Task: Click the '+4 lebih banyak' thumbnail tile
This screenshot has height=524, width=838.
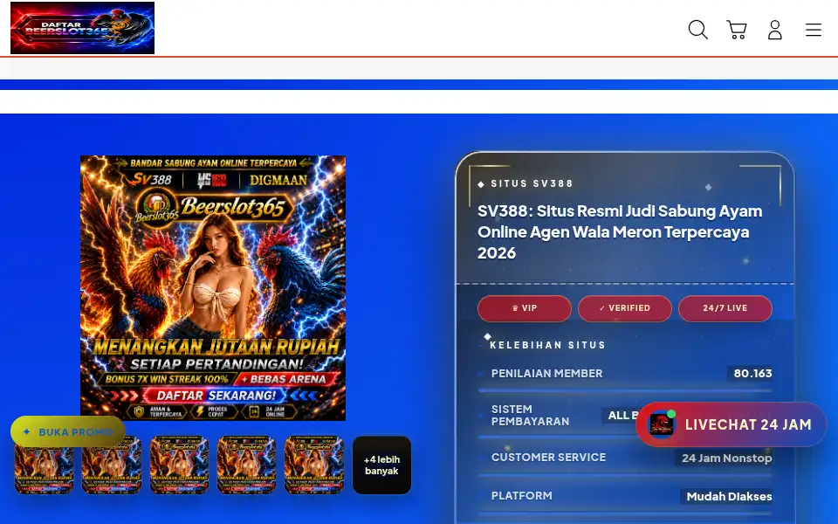Action: pos(381,465)
